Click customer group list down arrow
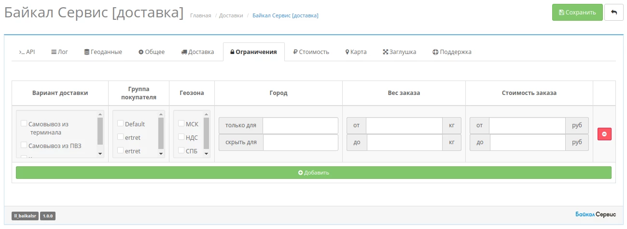 coord(161,154)
